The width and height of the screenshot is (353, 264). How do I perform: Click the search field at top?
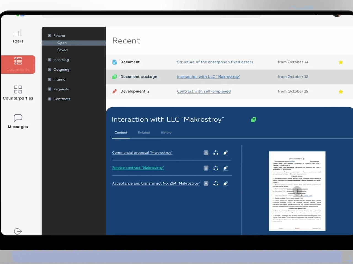[151, 16]
